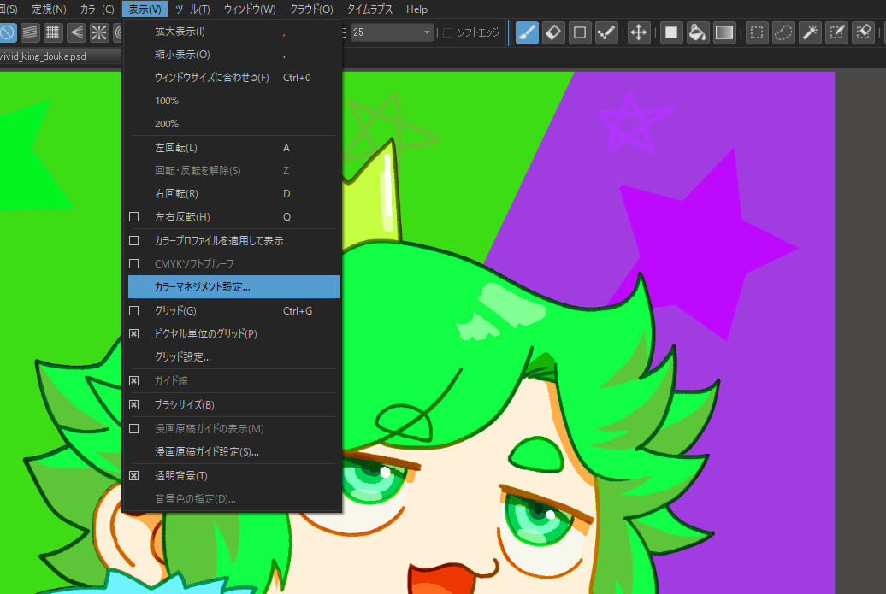The width and height of the screenshot is (886, 594).
Task: Toggle the グリッド(G) checkbox
Action: 133,311
